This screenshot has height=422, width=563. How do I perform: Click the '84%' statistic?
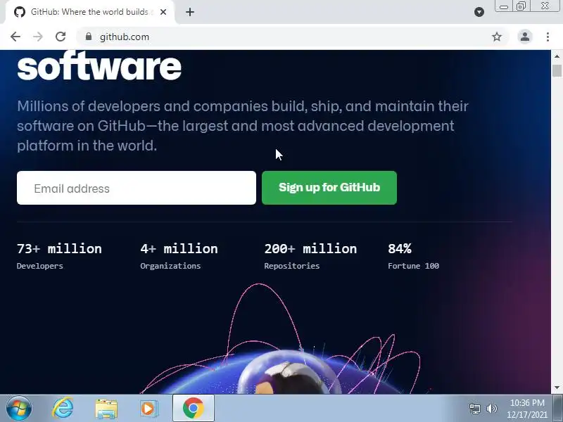tap(400, 249)
